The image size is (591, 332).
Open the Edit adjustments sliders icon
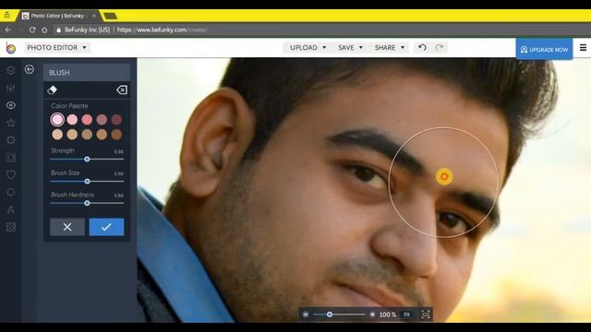tap(11, 88)
